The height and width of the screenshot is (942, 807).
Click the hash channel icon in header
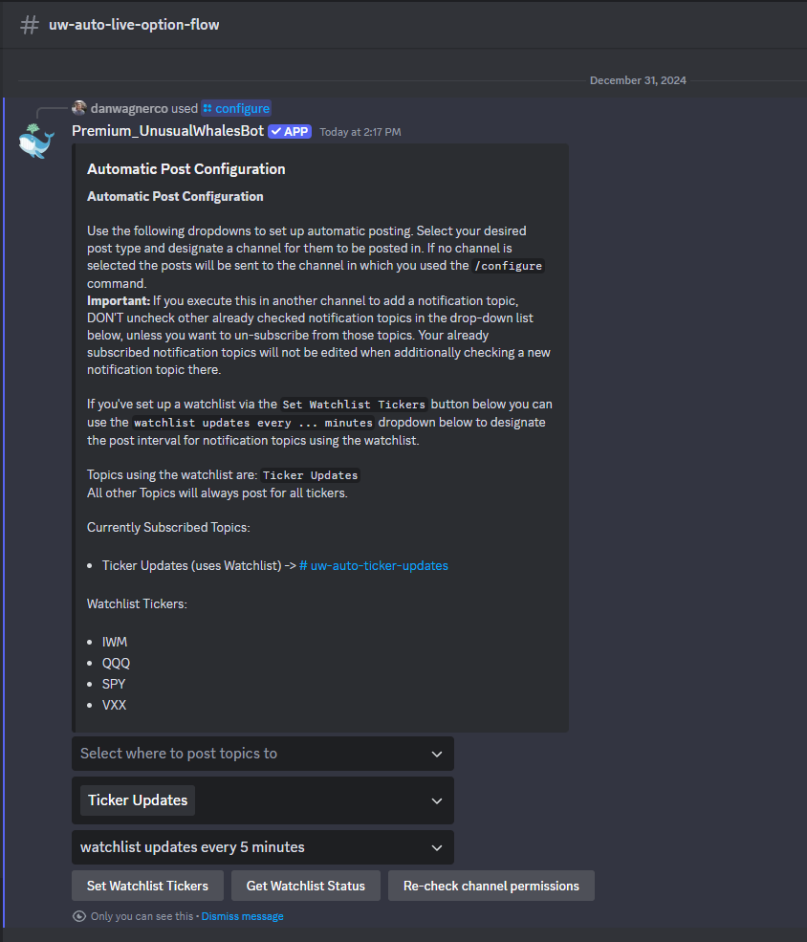coord(30,25)
